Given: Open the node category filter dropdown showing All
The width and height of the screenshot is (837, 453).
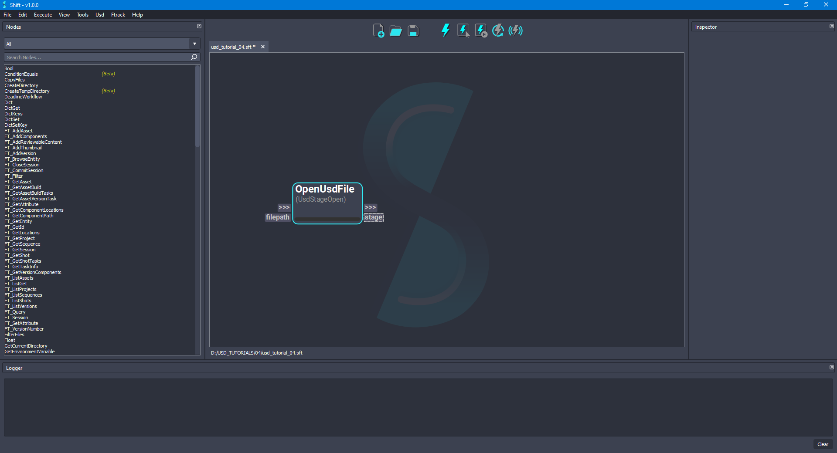Looking at the screenshot, I should [x=194, y=44].
